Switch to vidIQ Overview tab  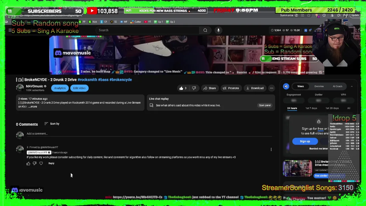(x=319, y=86)
